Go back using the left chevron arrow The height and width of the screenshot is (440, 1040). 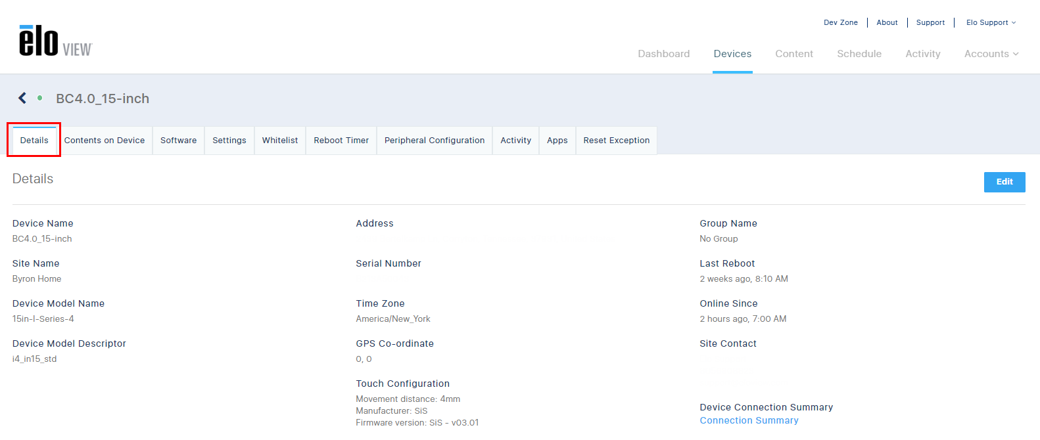pyautogui.click(x=22, y=98)
